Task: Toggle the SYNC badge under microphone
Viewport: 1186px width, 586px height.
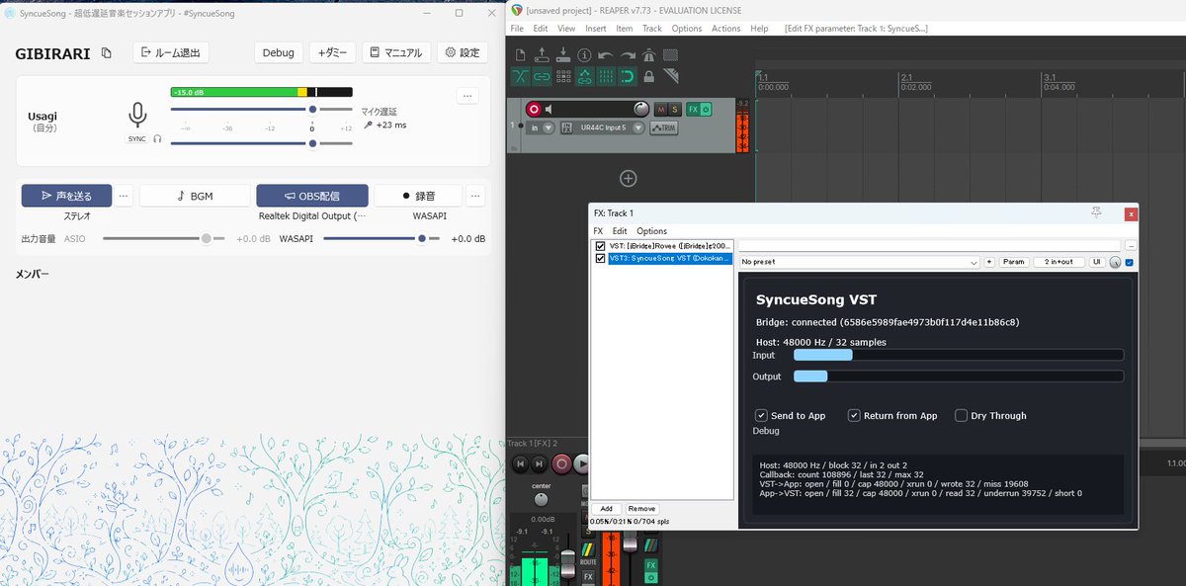Action: coord(137,139)
